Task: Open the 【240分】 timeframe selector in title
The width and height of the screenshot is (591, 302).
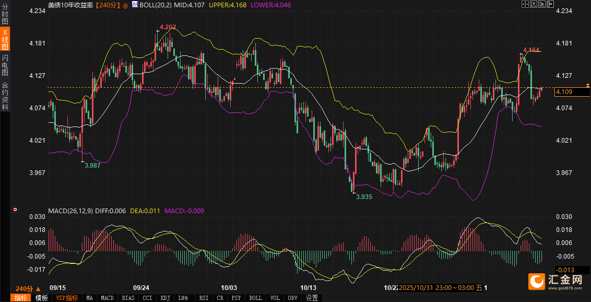Action: (x=108, y=5)
